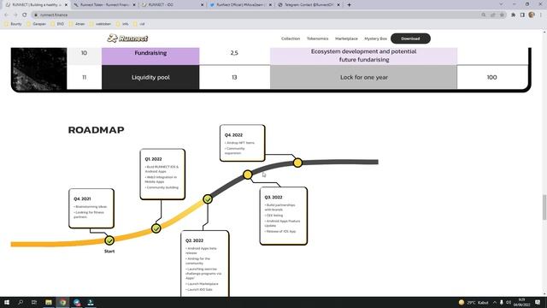Open the Bounty bookmark folder

(x=14, y=24)
